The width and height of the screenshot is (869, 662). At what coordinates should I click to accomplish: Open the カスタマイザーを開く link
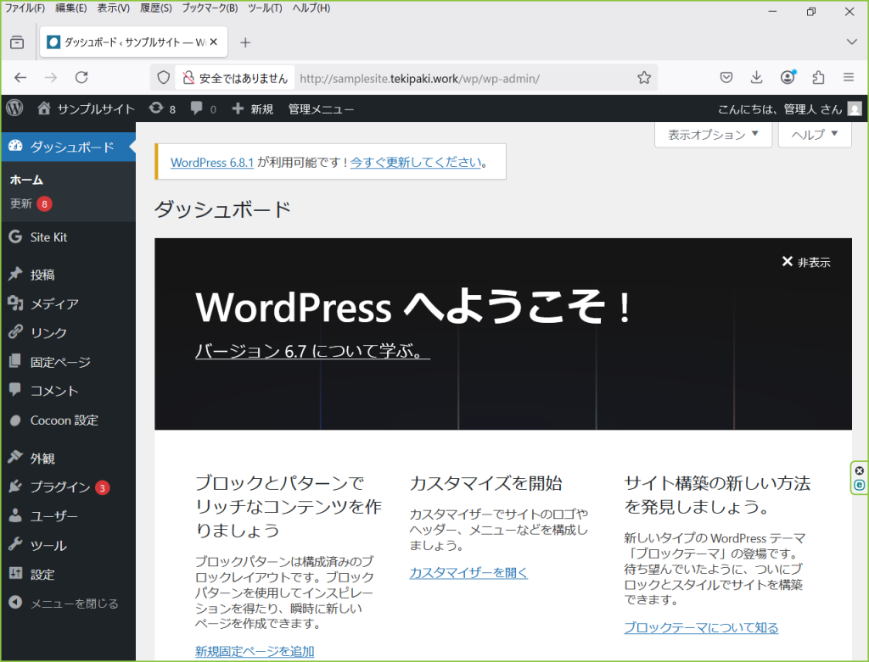point(468,573)
